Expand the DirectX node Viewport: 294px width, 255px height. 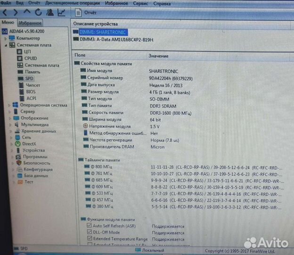click(x=11, y=144)
